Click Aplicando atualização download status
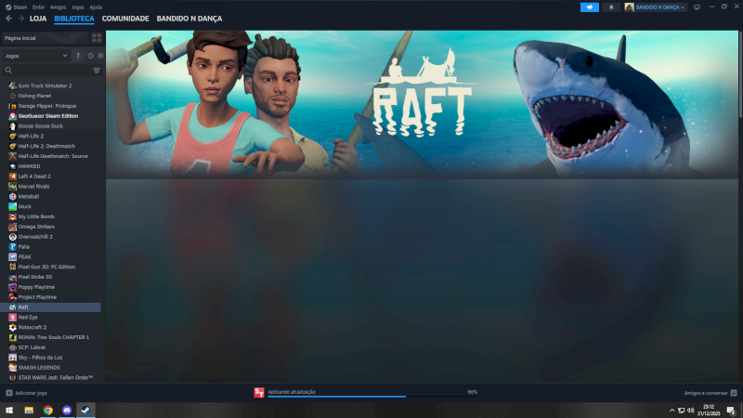743x418 pixels. [x=292, y=391]
